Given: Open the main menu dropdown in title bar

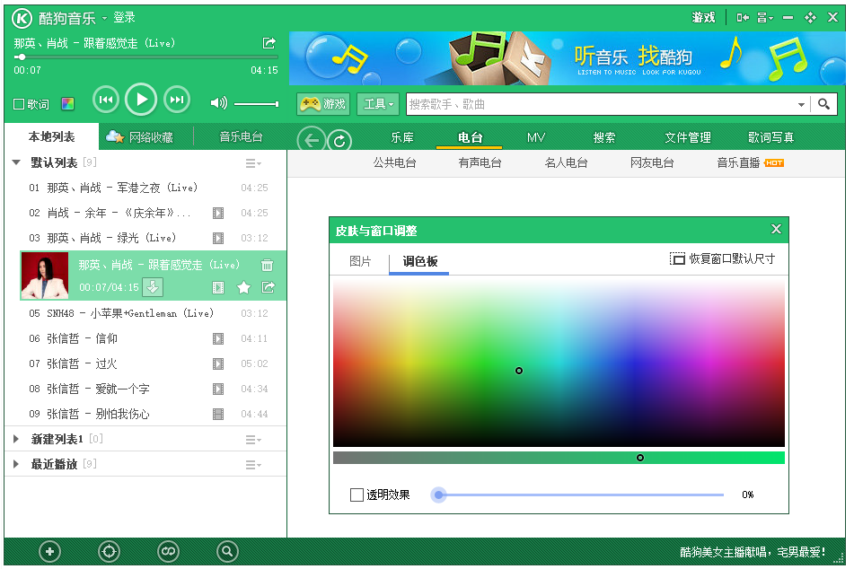Looking at the screenshot, I should [765, 18].
